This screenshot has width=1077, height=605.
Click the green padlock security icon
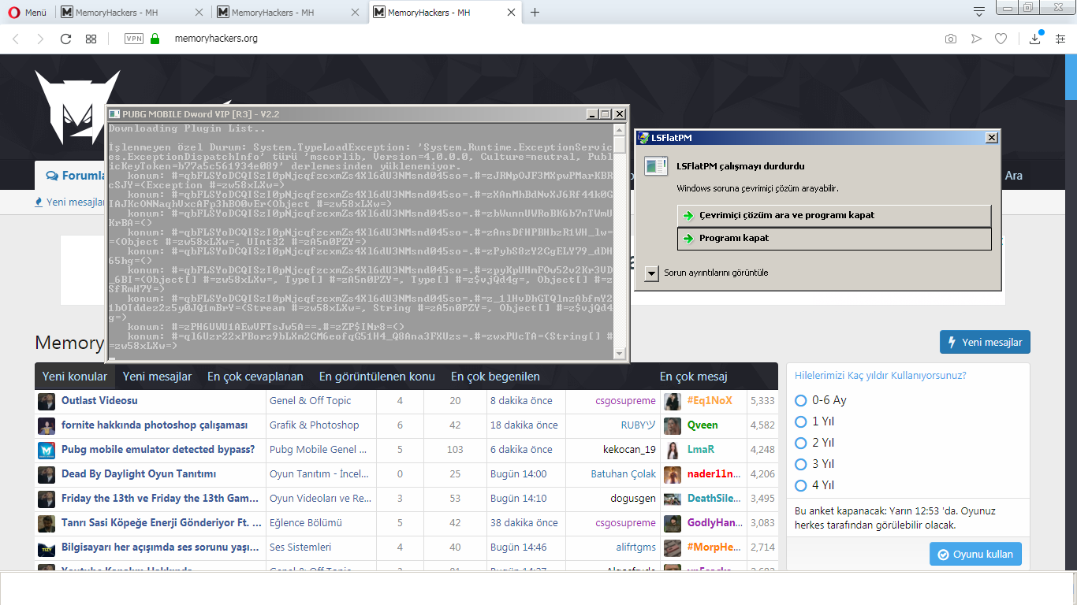(155, 39)
